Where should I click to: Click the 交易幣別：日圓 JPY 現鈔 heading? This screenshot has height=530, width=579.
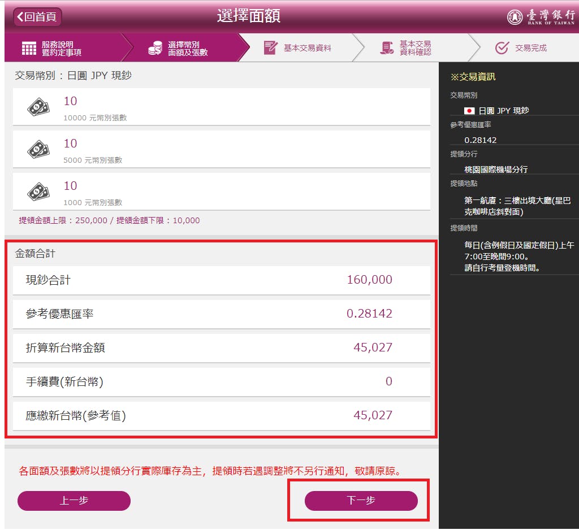(73, 75)
